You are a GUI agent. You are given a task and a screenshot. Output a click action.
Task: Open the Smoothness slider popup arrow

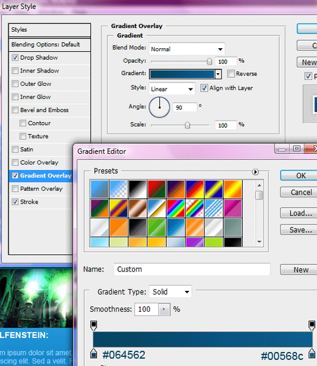164,309
